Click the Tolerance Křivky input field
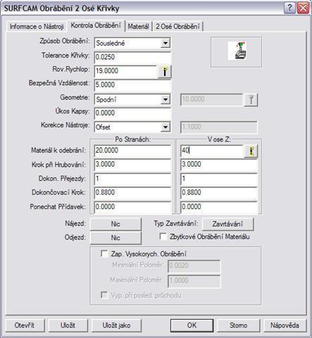Viewport: 312px width, 338px height. [132, 57]
